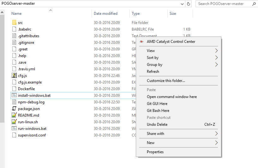The height and width of the screenshot is (168, 258).
Task: Click the refresh icon beside address bar
Action: coord(189,4)
